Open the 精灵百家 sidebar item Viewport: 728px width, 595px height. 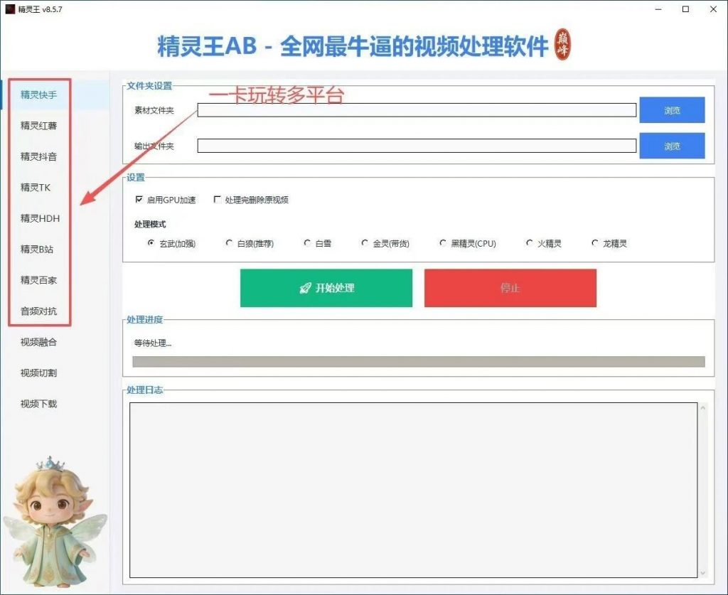pyautogui.click(x=38, y=280)
